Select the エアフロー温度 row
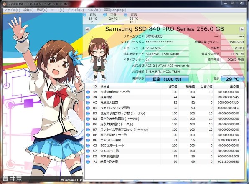 click(163, 140)
